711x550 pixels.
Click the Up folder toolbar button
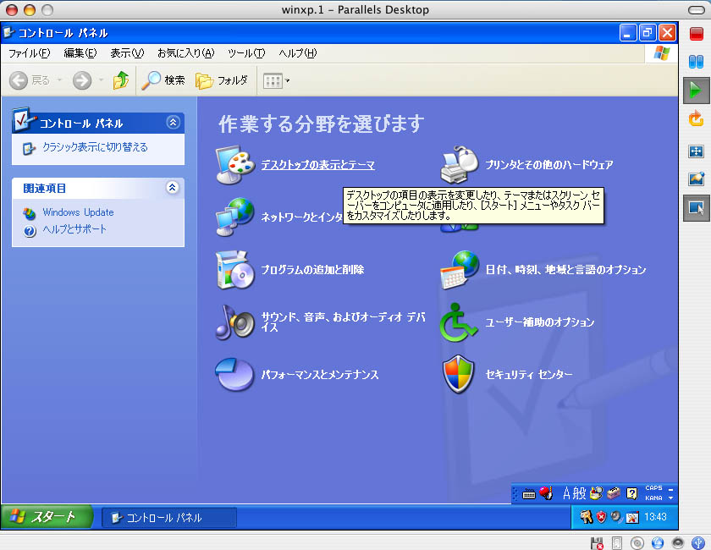click(121, 80)
